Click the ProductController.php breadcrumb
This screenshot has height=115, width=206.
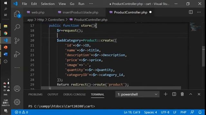(91, 20)
